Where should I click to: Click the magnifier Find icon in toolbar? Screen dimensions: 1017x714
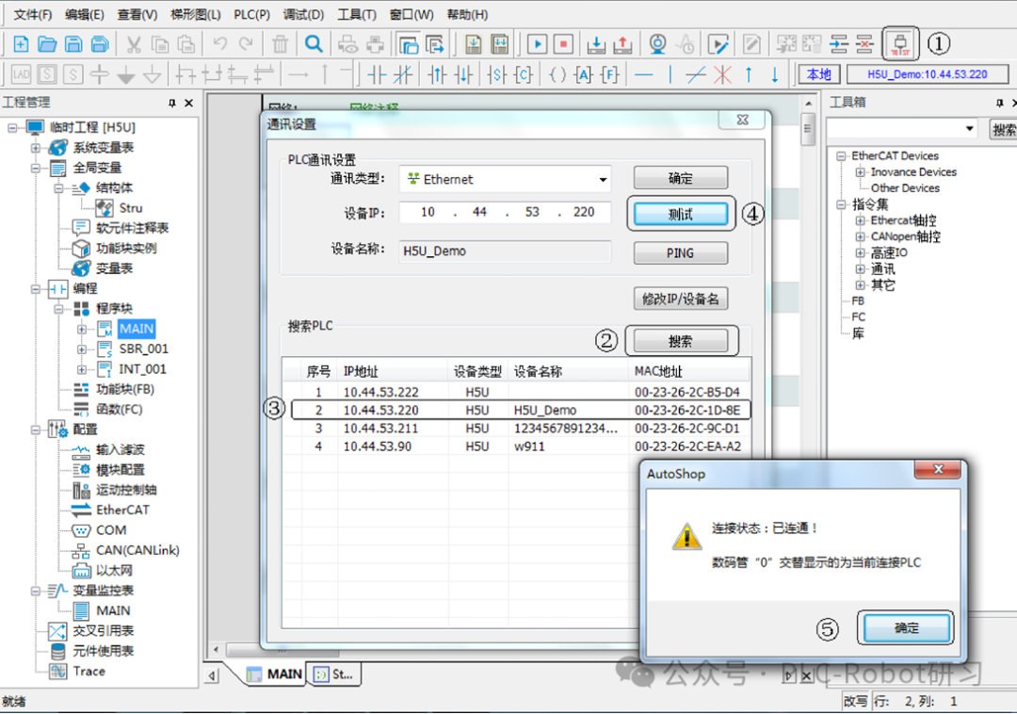(x=314, y=44)
